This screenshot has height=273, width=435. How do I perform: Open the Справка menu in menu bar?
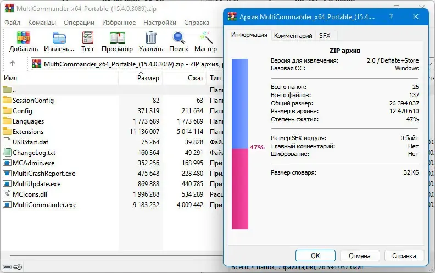(197, 23)
